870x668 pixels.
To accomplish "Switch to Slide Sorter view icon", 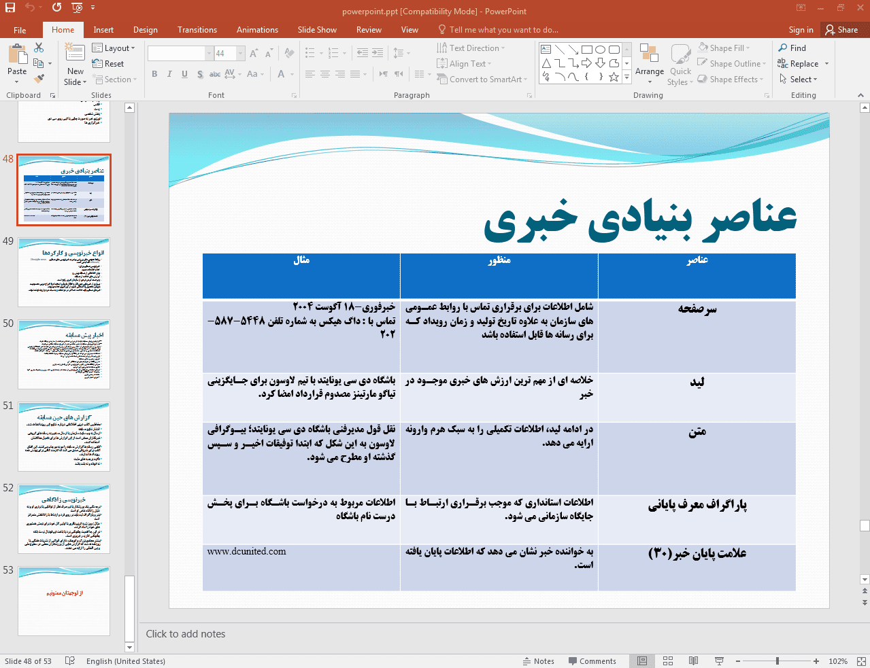I will 668,661.
